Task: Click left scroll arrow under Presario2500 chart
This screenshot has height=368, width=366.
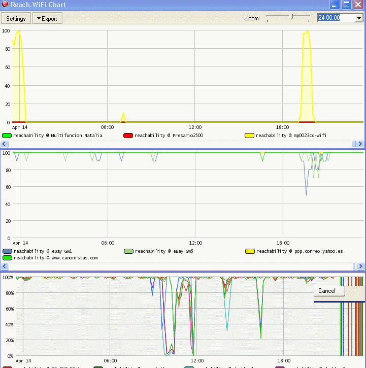Action: coord(4,144)
